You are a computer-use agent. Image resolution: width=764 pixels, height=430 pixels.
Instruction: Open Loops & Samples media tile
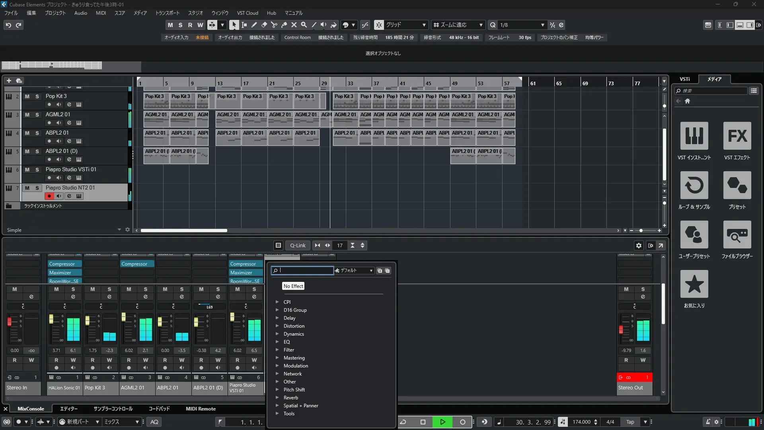(x=694, y=186)
